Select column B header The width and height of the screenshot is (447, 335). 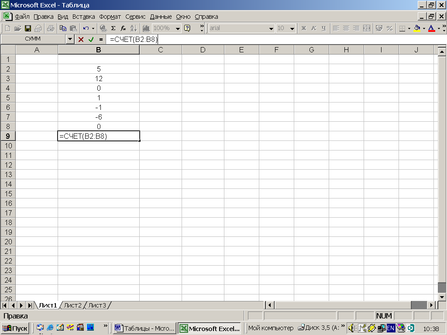99,50
